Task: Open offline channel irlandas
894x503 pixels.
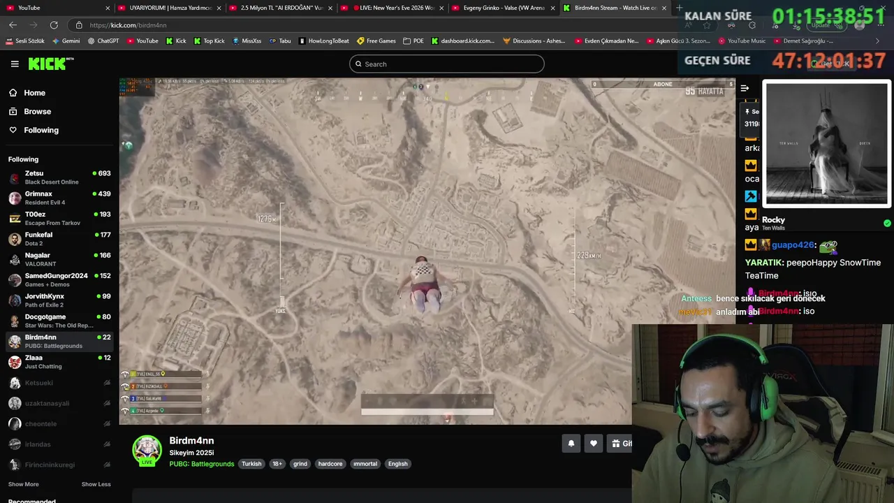Action: 59,444
